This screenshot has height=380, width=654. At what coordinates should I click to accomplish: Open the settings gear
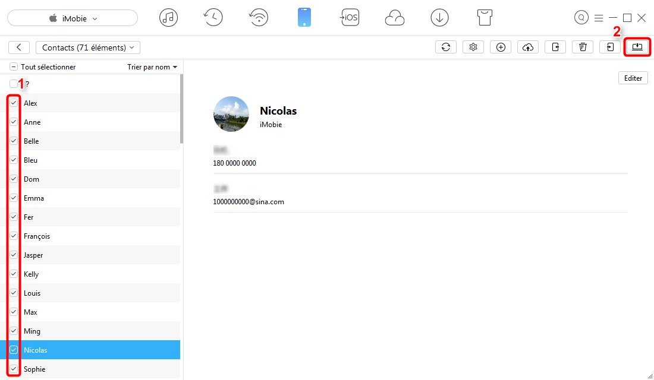(x=473, y=47)
